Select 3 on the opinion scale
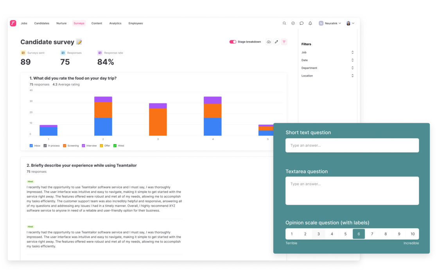 (x=318, y=234)
